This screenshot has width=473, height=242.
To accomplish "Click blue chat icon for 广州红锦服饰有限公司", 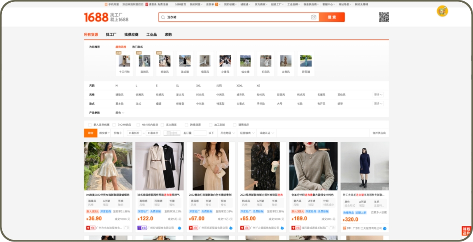I will click(180, 228).
